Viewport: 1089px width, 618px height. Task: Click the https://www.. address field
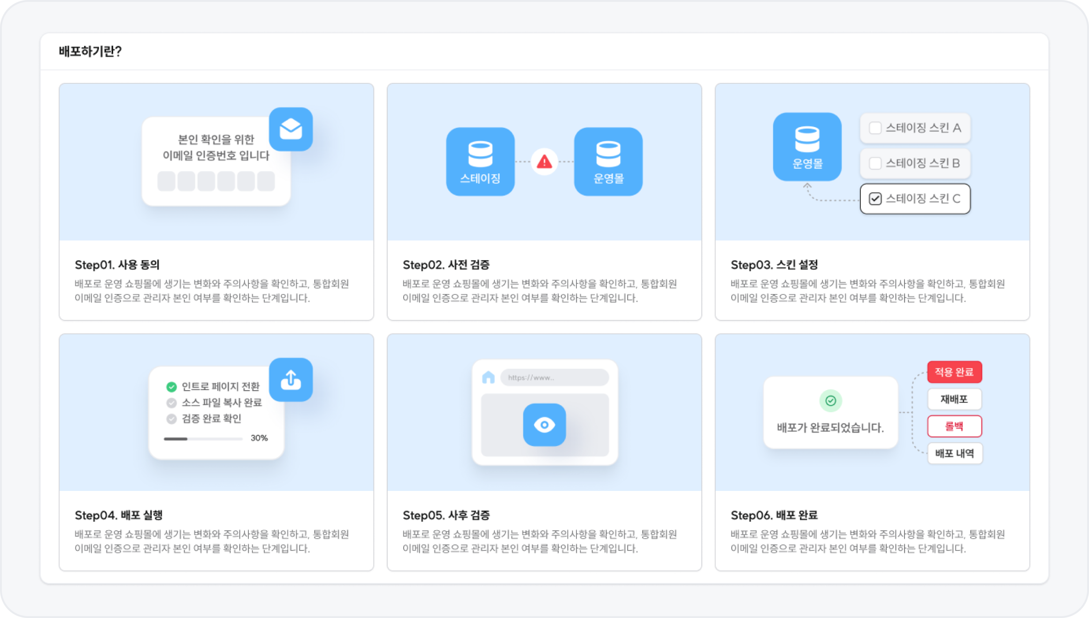click(554, 377)
